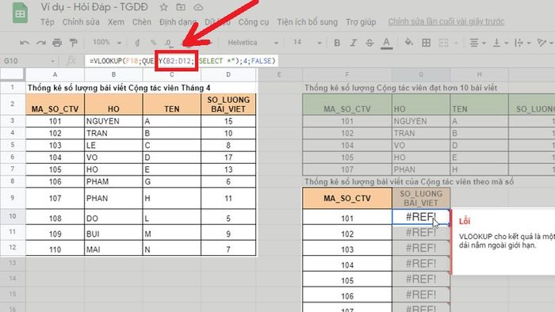Image resolution: width=555 pixels, height=312 pixels.
Task: Open the Công cụ menu
Action: tap(254, 22)
